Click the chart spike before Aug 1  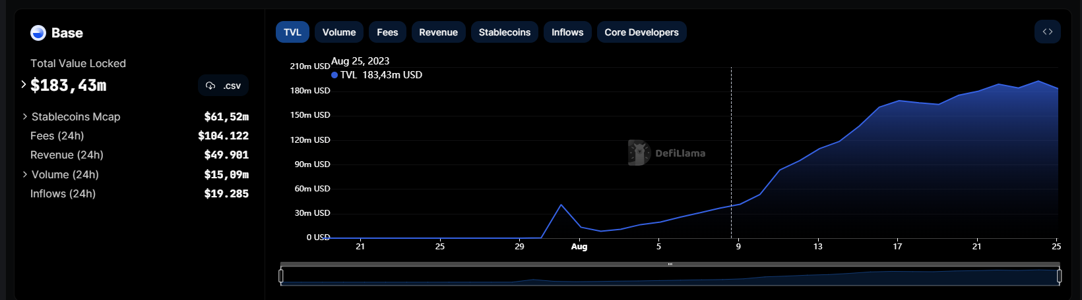click(x=561, y=205)
